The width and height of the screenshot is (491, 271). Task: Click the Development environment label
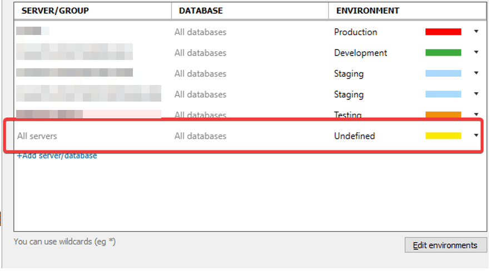360,53
